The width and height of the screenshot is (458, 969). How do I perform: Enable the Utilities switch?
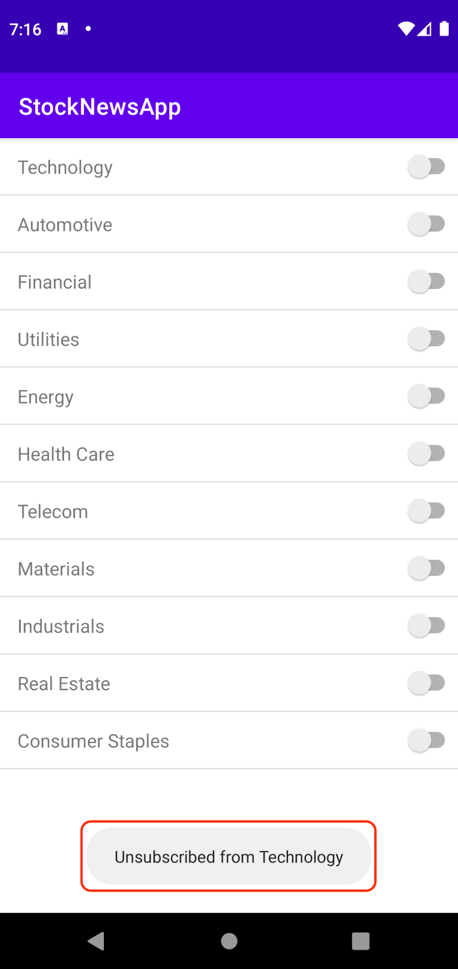tap(426, 339)
